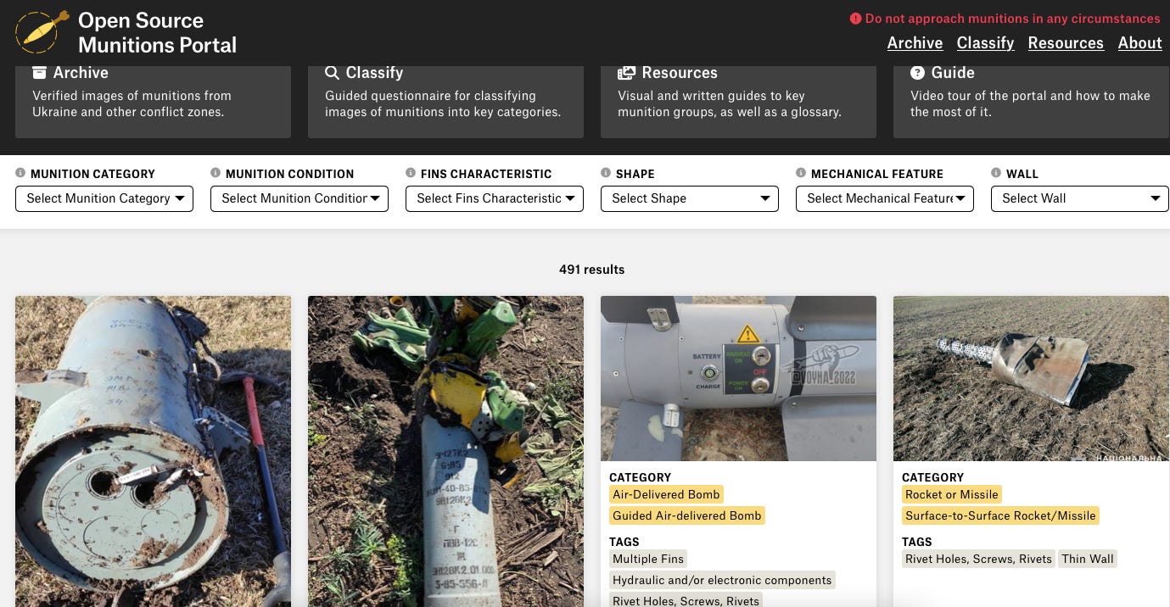Click info icon beside Mechanical Feature
The image size is (1170, 607).
[x=801, y=173]
